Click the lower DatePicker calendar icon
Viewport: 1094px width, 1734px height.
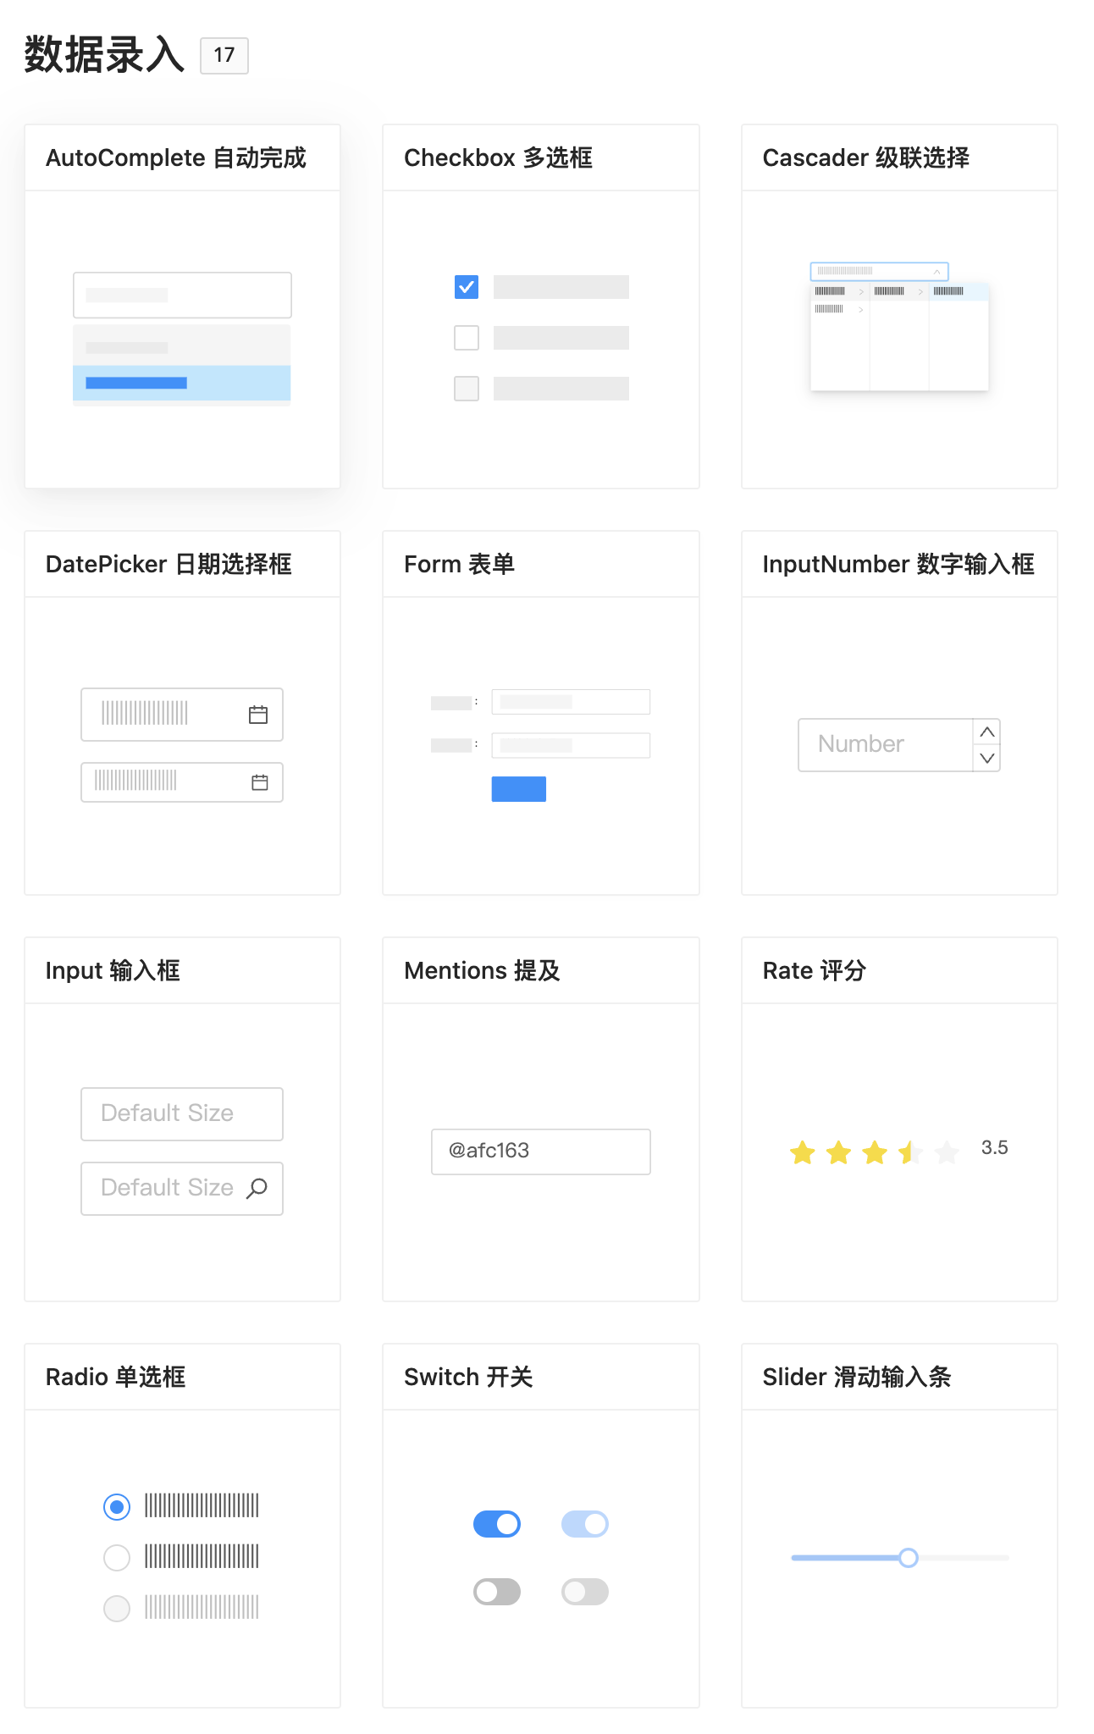(260, 782)
